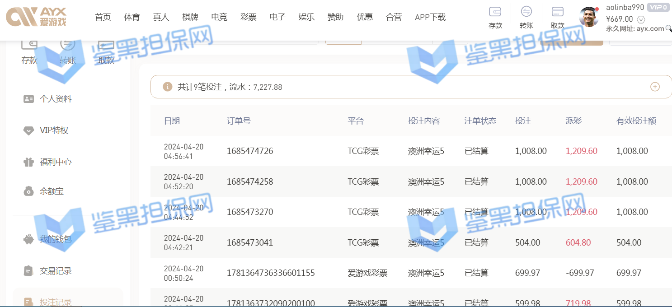Expand the betting summary with plus icon

coord(655,87)
